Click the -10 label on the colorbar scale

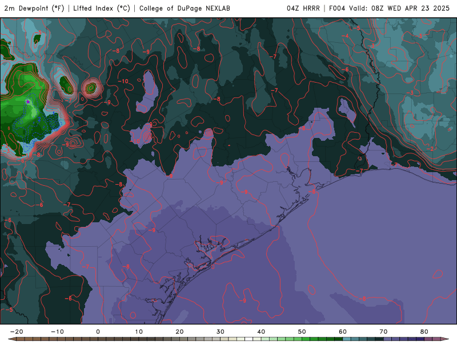pos(57,332)
